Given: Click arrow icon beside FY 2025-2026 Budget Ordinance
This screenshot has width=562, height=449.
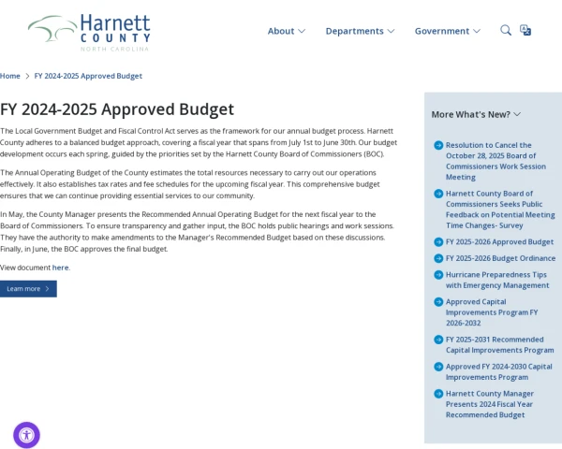Looking at the screenshot, I should click(438, 258).
